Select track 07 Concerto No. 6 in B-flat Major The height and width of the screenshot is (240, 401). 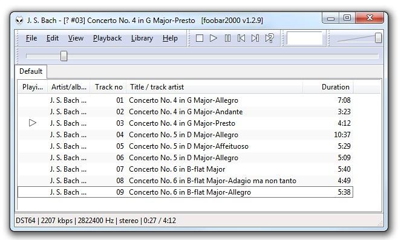point(185,169)
